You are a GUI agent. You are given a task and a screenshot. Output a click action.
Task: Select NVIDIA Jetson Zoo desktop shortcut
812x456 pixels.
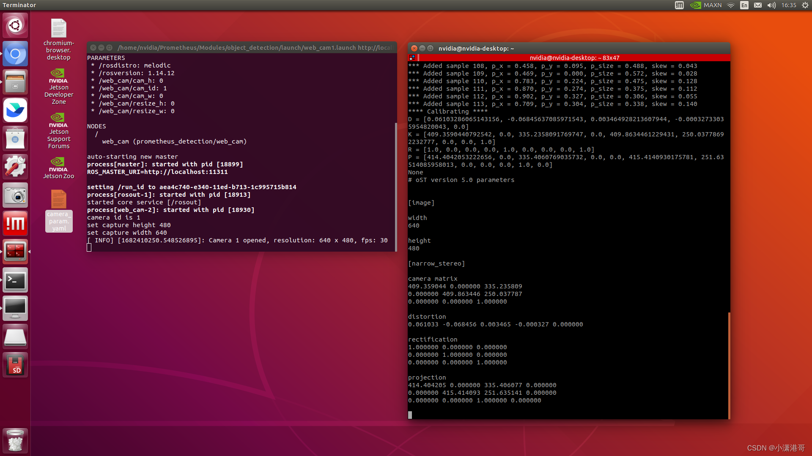59,168
